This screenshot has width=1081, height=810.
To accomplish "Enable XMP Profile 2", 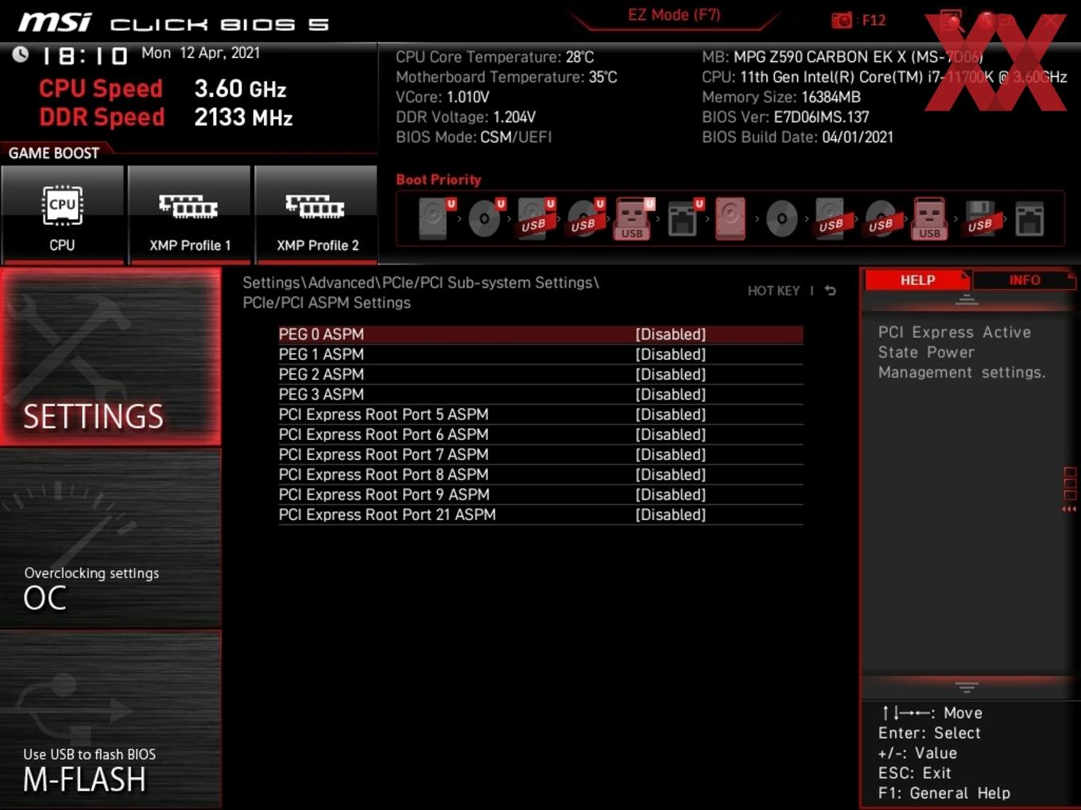I will pyautogui.click(x=316, y=214).
